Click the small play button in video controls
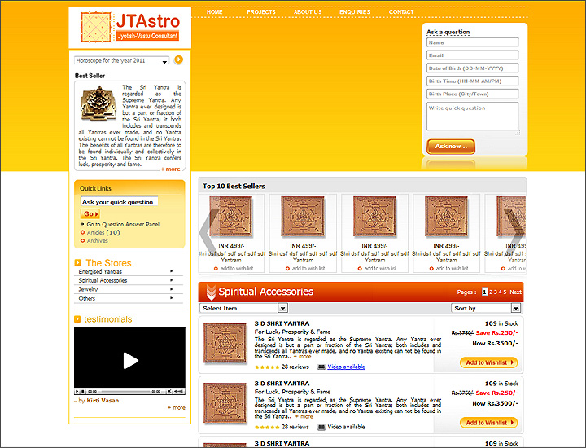This screenshot has height=448, width=586. pyautogui.click(x=77, y=392)
